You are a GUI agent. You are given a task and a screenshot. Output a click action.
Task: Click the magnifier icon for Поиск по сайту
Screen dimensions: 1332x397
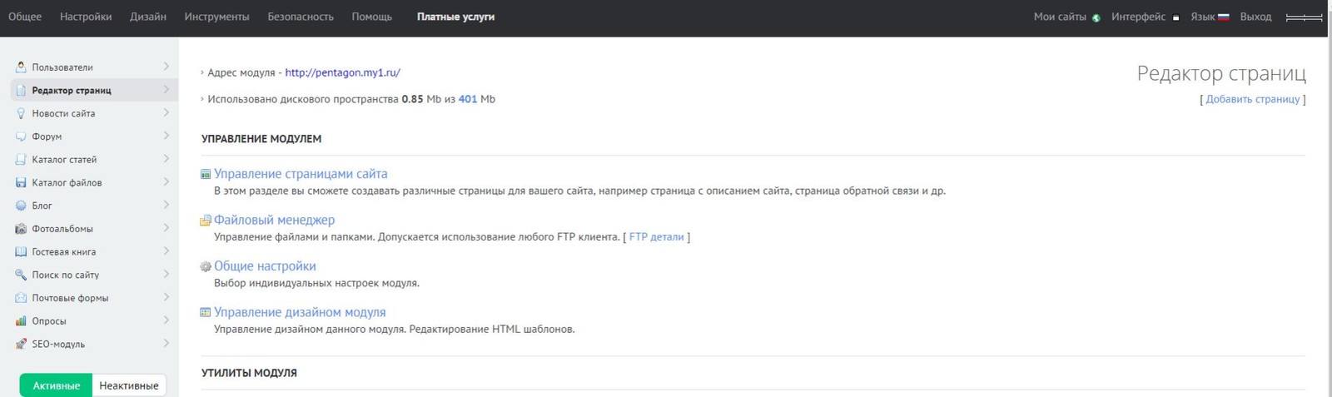pyautogui.click(x=21, y=275)
